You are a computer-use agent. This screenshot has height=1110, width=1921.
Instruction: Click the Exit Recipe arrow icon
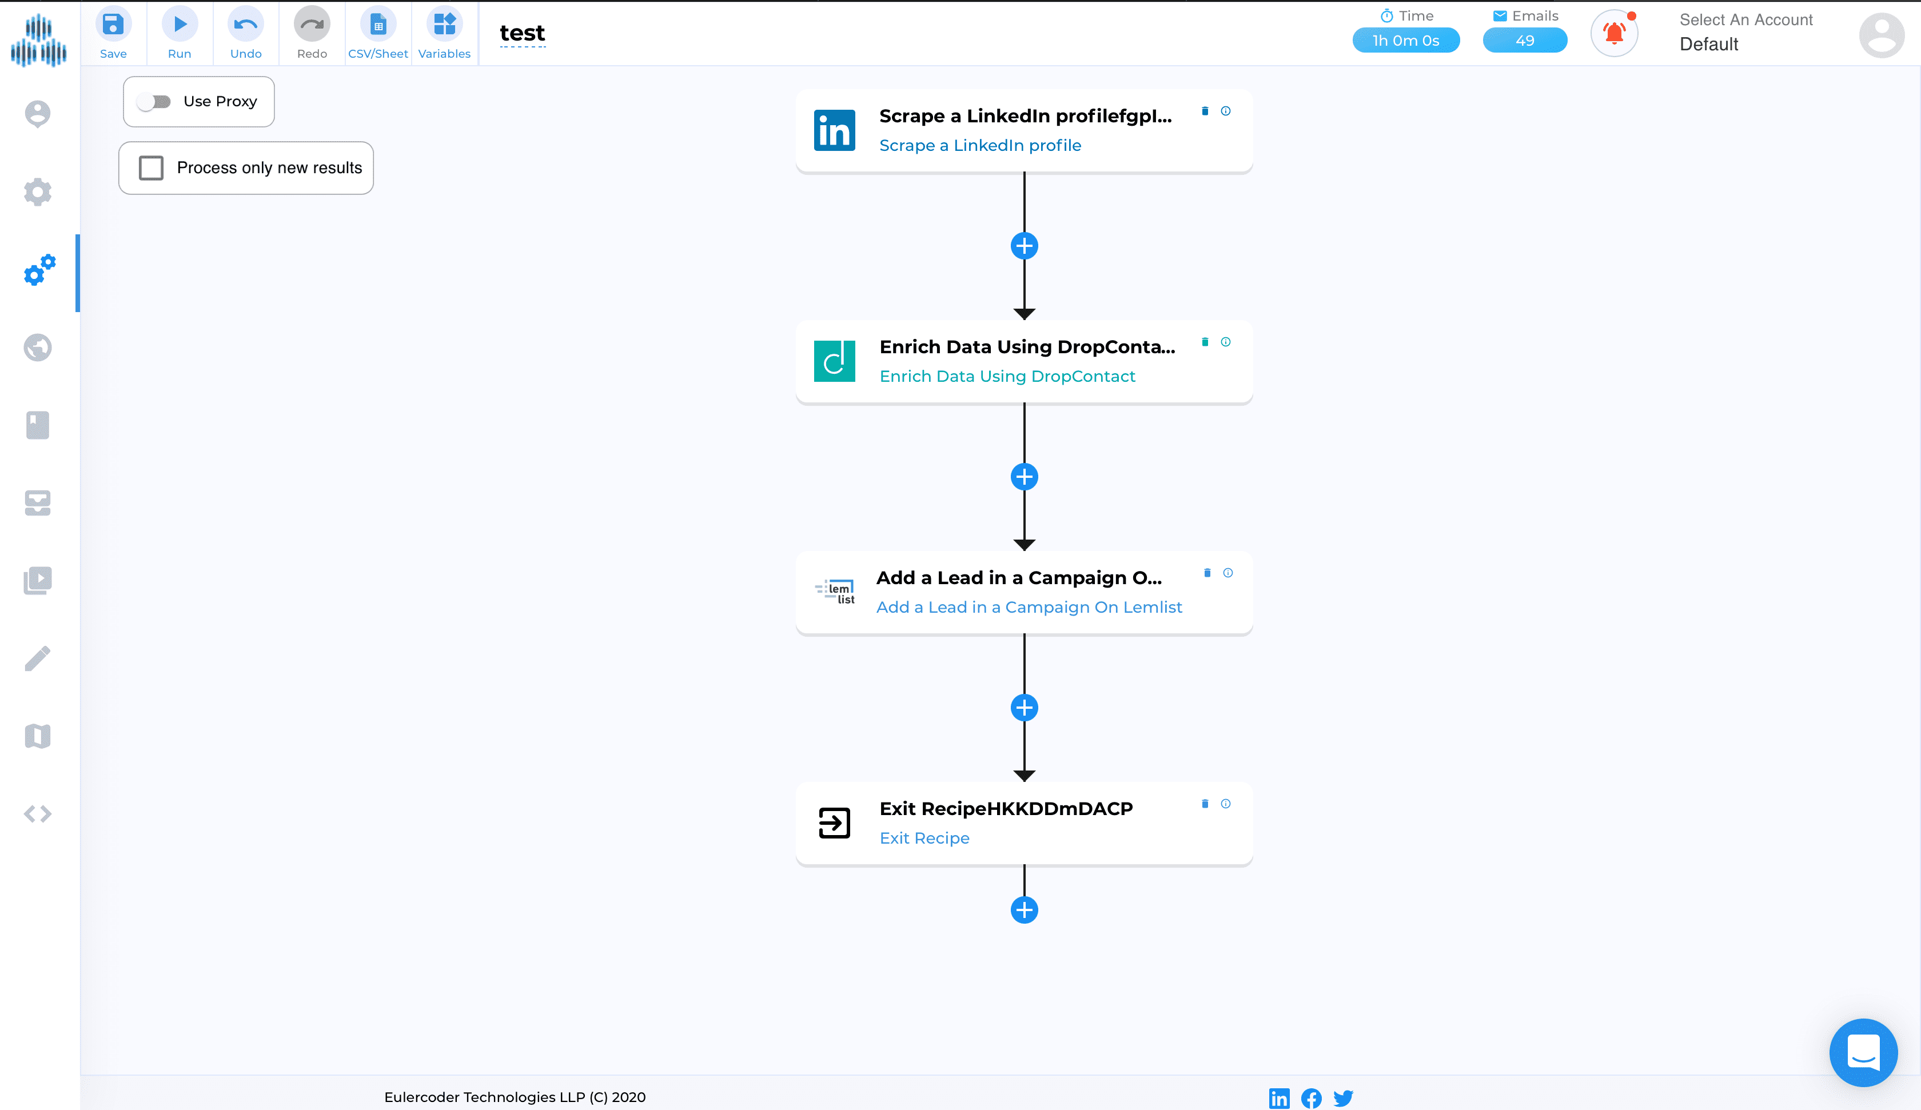(x=834, y=823)
